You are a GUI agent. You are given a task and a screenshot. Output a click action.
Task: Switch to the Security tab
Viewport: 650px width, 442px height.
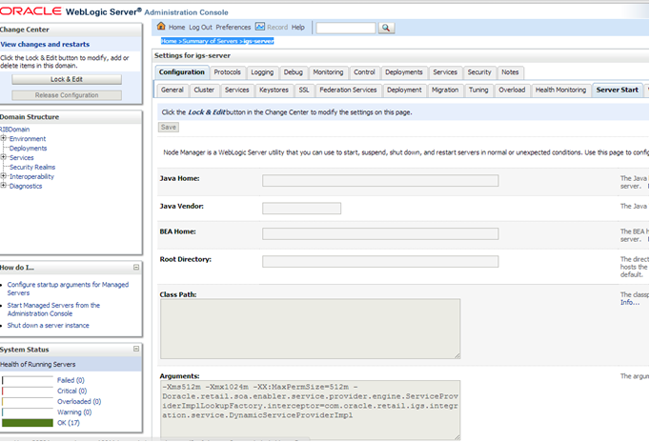pyautogui.click(x=479, y=72)
